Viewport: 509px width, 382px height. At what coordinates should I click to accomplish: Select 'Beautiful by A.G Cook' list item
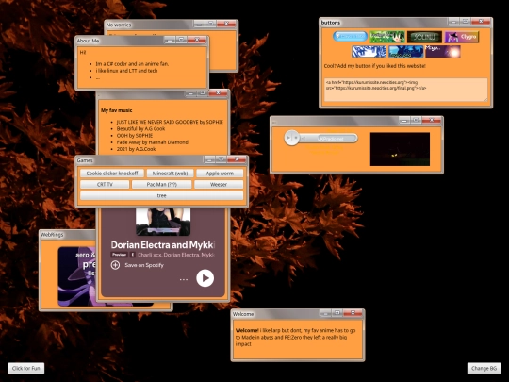(x=140, y=128)
